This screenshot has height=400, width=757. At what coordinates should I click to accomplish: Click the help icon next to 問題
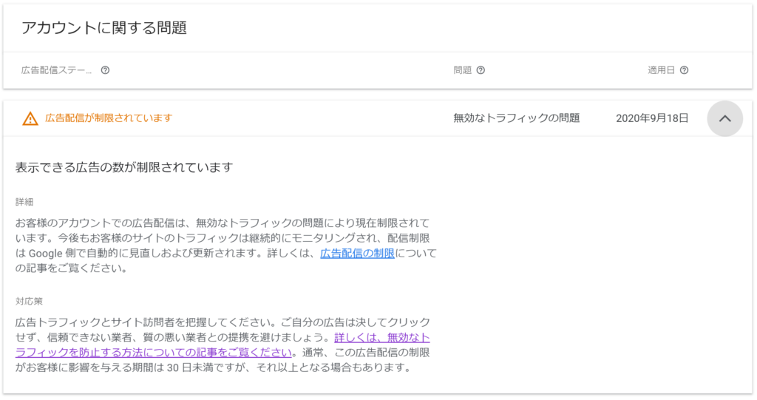pos(481,70)
